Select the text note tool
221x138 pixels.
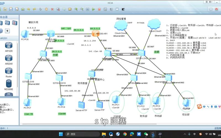coord(64,9)
